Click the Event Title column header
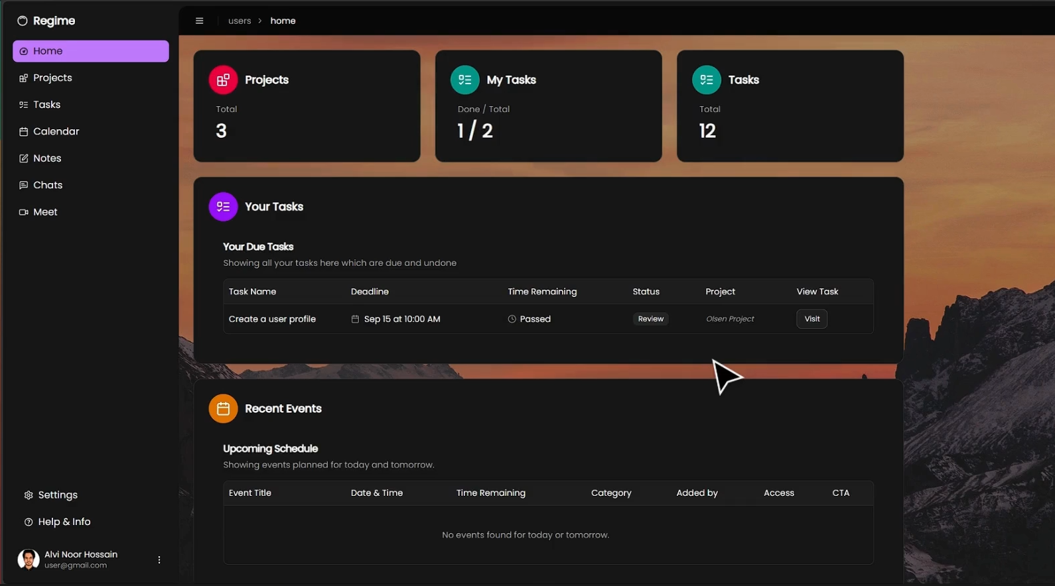 point(250,493)
